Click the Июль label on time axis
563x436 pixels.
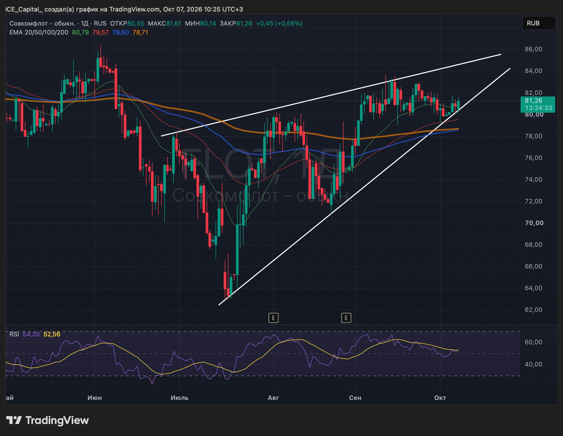[x=179, y=398]
